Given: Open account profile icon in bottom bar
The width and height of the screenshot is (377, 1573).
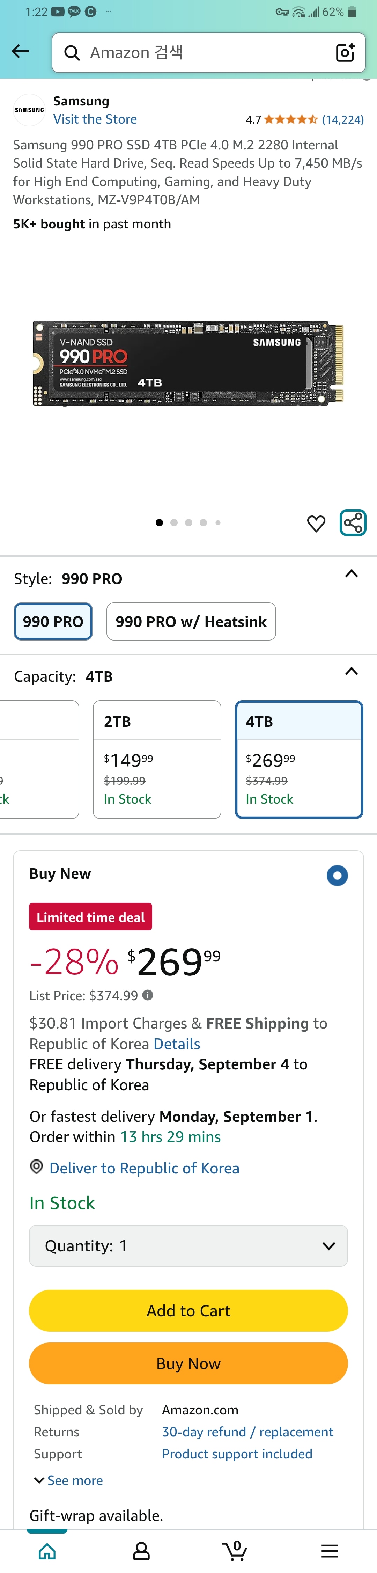Looking at the screenshot, I should pyautogui.click(x=141, y=1550).
